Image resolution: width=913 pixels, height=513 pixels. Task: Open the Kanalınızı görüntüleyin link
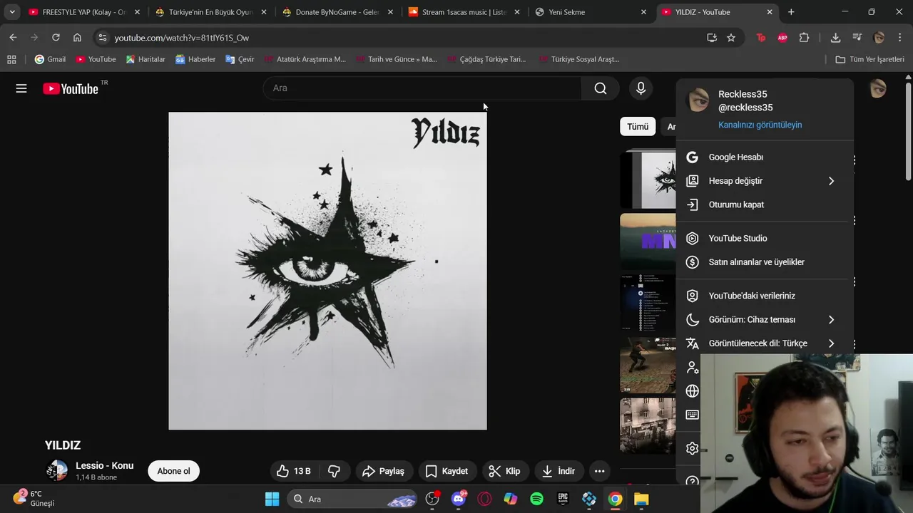click(760, 125)
